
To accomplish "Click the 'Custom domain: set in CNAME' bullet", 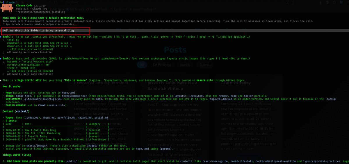I will [x=35, y=105].
